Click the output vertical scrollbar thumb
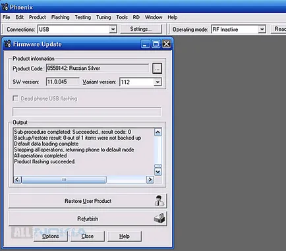This screenshot has height=251, width=286. pyautogui.click(x=158, y=166)
